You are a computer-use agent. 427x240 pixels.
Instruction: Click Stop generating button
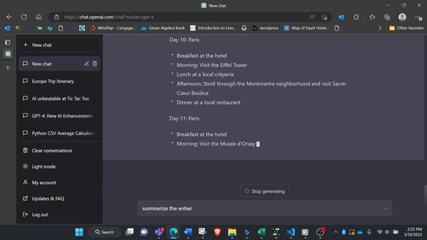[x=265, y=191]
